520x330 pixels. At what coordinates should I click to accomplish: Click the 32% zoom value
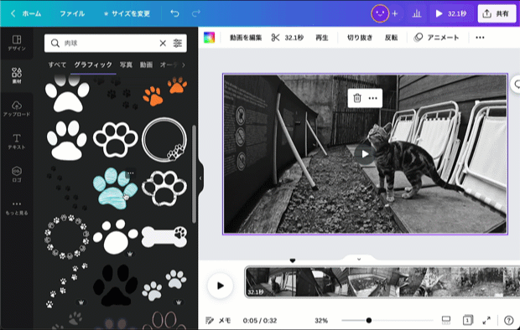(x=321, y=321)
